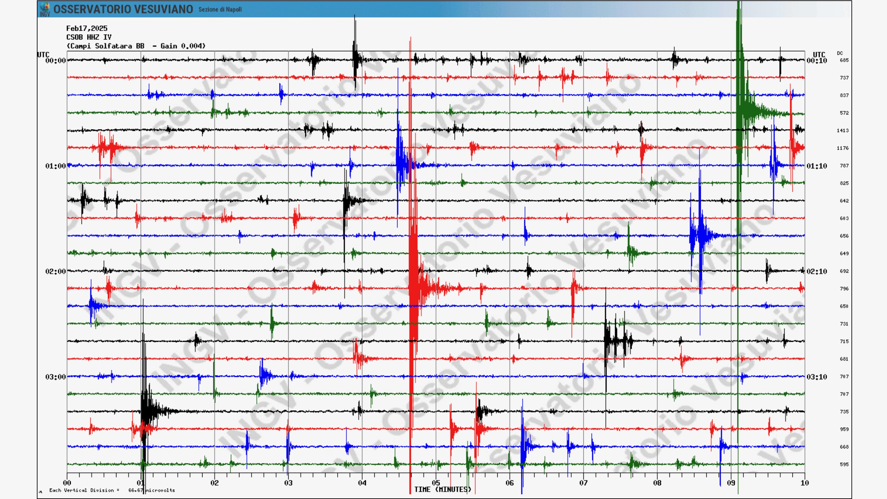The image size is (887, 499).
Task: Click the DC value 1413
Action: click(843, 130)
